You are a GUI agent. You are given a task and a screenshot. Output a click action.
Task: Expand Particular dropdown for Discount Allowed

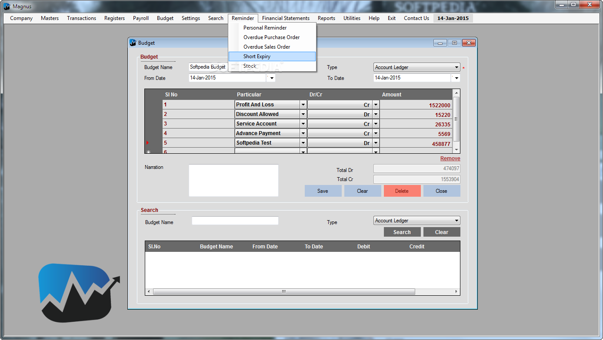[x=303, y=114]
